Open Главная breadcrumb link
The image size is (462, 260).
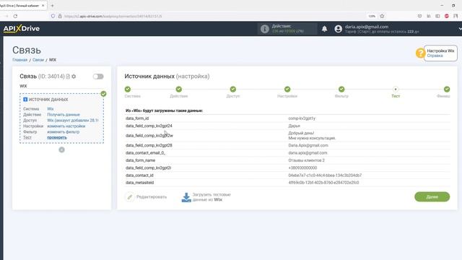(x=19, y=60)
